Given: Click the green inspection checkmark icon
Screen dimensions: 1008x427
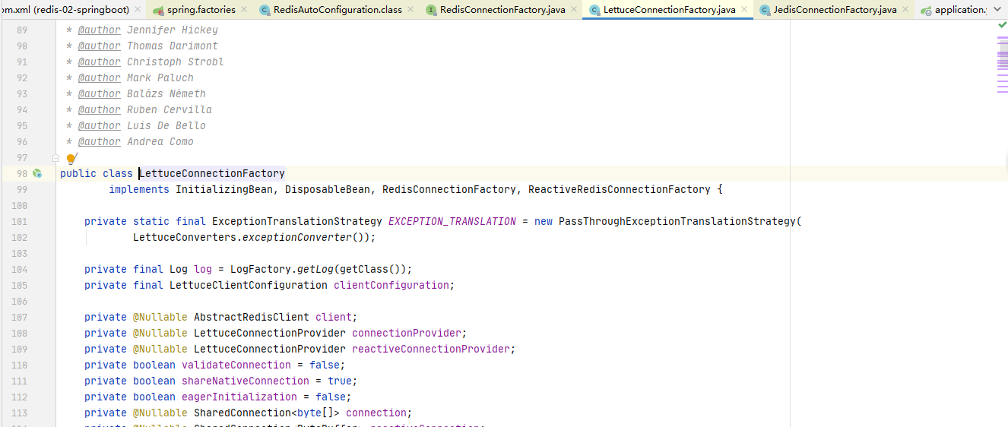Looking at the screenshot, I should click(1002, 25).
